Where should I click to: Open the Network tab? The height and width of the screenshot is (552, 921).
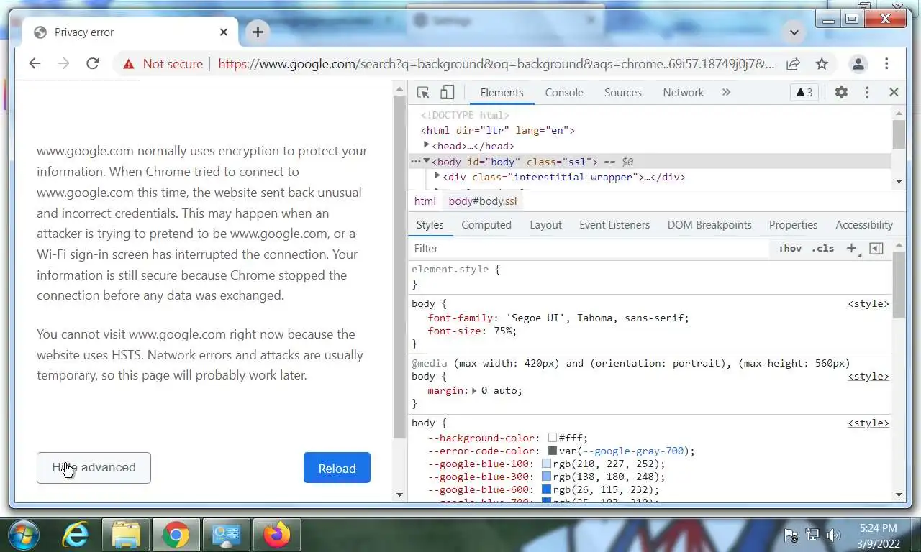(x=684, y=92)
